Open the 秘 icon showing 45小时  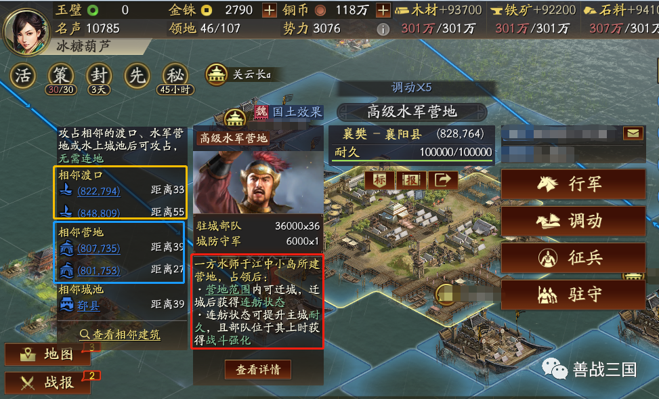[x=175, y=76]
